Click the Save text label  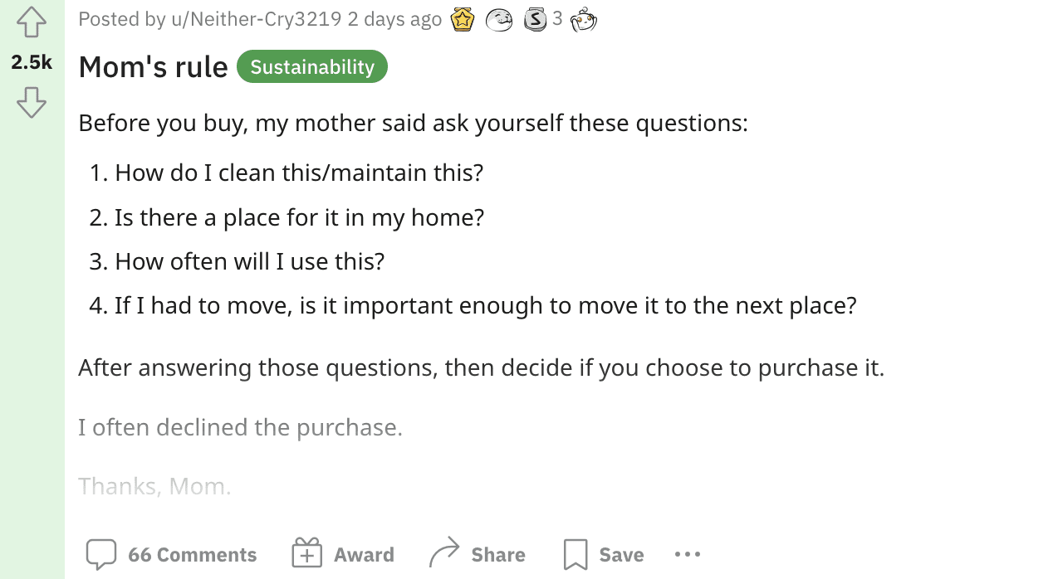point(621,554)
